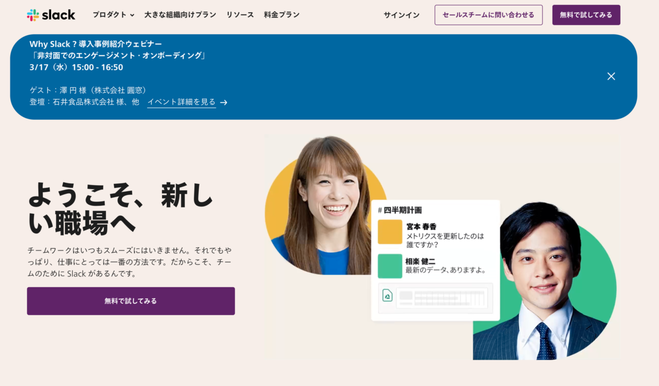Click the Slack logo in the header
The height and width of the screenshot is (386, 659).
pyautogui.click(x=51, y=15)
